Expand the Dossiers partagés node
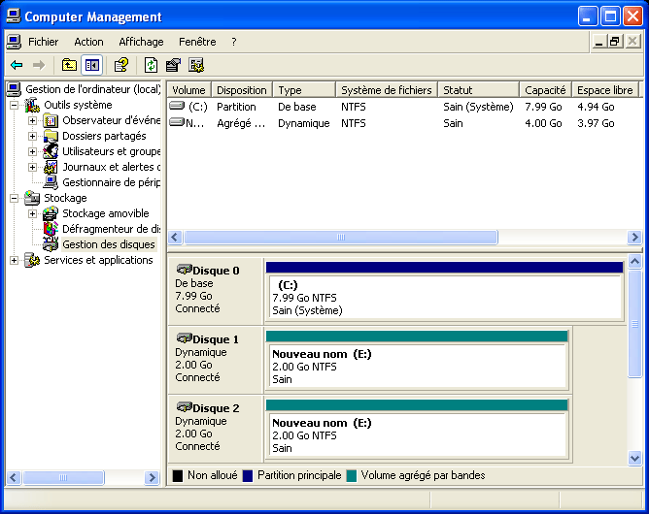The height and width of the screenshot is (514, 649). pos(33,136)
